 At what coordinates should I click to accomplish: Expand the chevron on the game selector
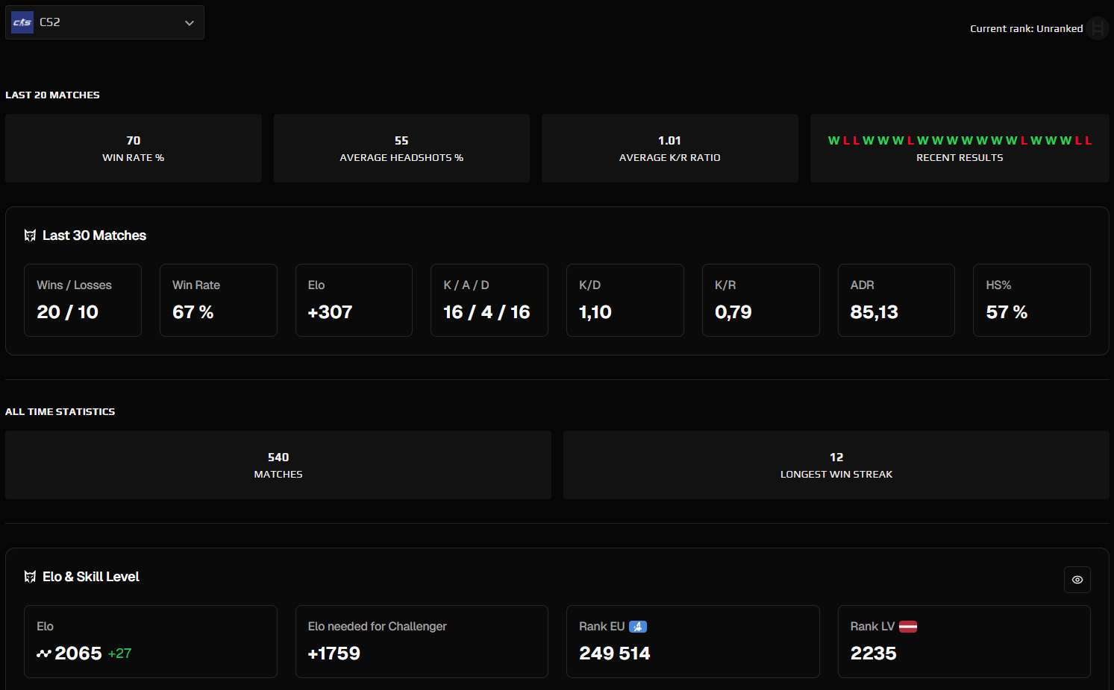189,22
